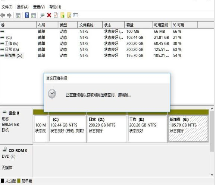Sort by the % 可用 column header
The width and height of the screenshot is (216, 186).
pos(184,25)
